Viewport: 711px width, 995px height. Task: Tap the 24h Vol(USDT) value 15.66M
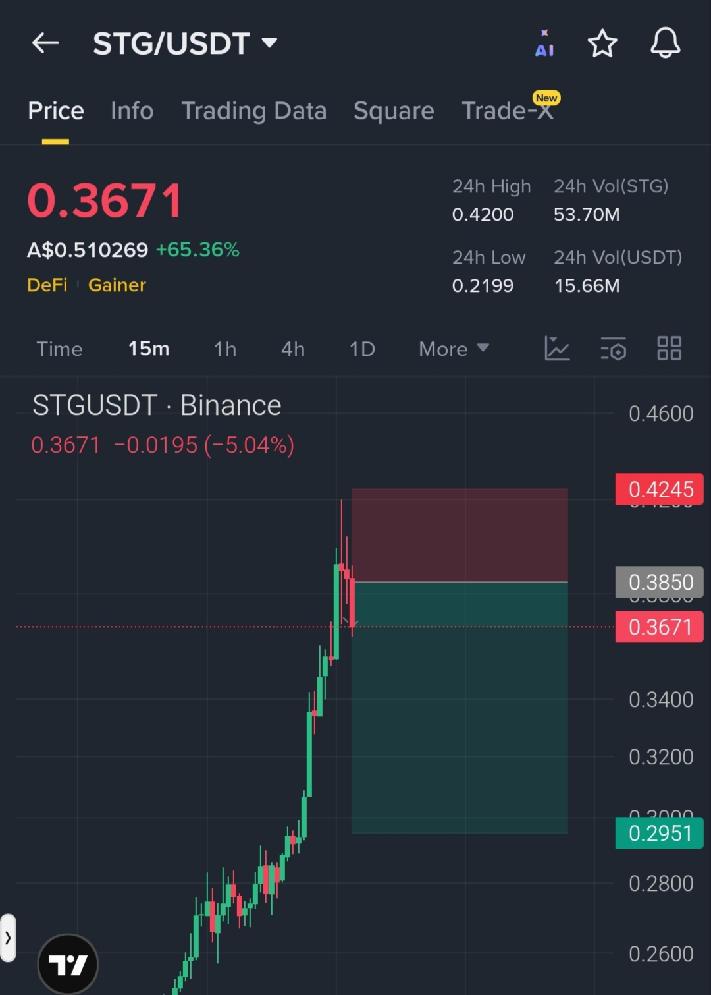point(587,286)
